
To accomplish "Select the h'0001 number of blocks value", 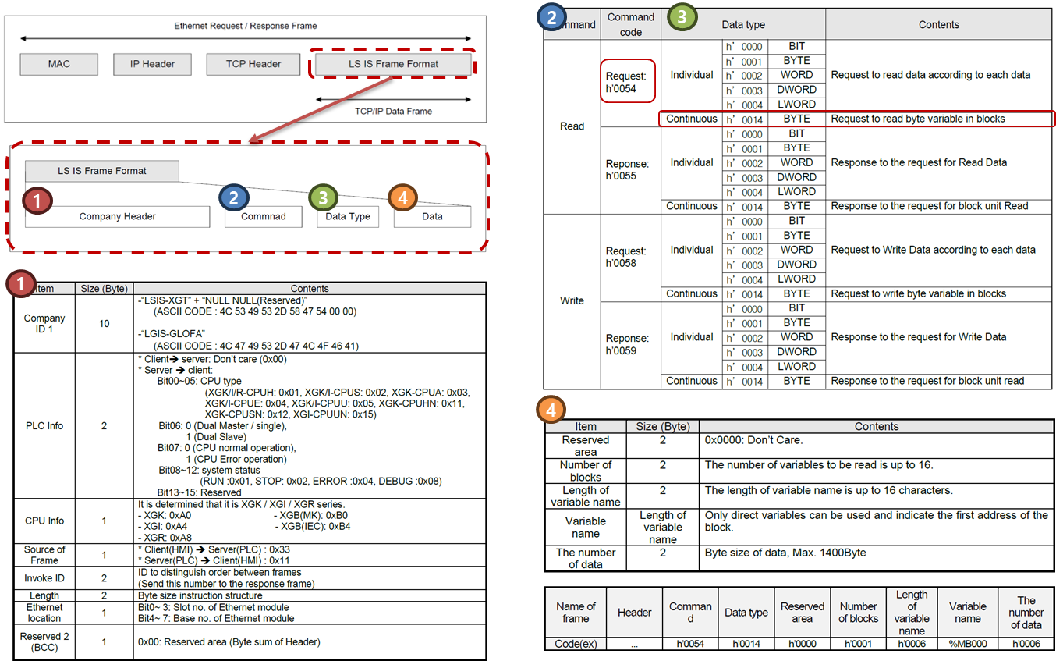I will click(859, 644).
